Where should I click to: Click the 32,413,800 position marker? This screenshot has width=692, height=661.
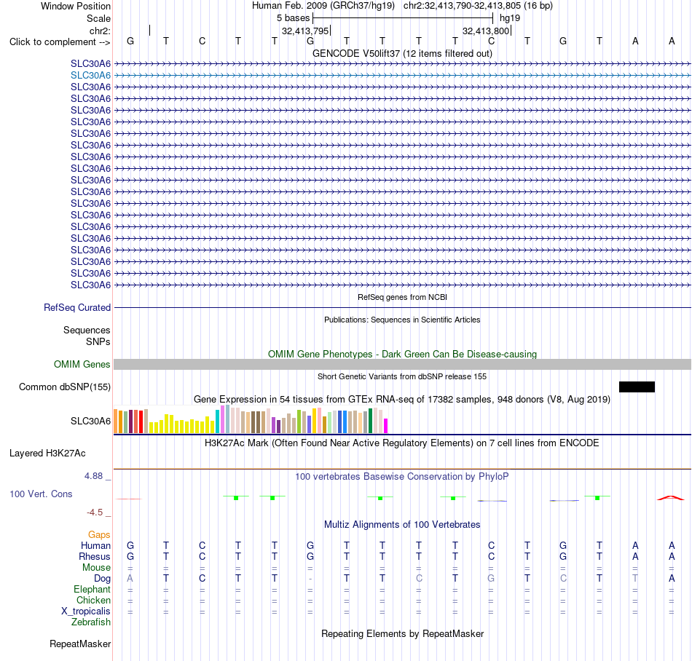[486, 31]
